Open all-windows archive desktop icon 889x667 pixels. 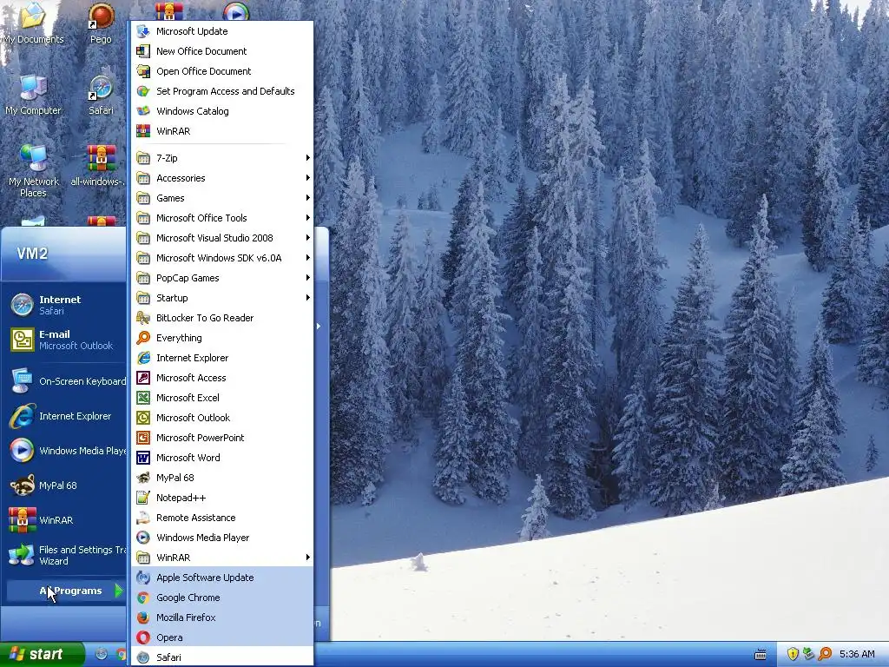[100, 166]
